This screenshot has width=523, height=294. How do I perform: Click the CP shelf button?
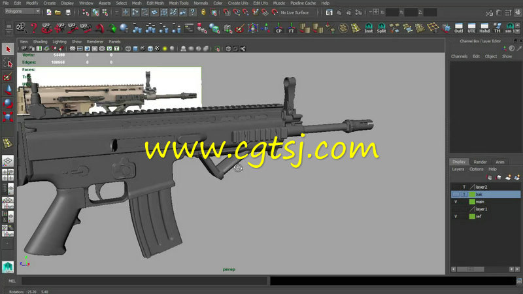coord(278,28)
